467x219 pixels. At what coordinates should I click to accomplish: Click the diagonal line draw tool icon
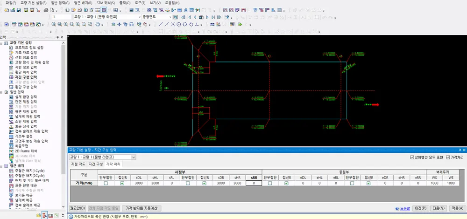(161, 24)
